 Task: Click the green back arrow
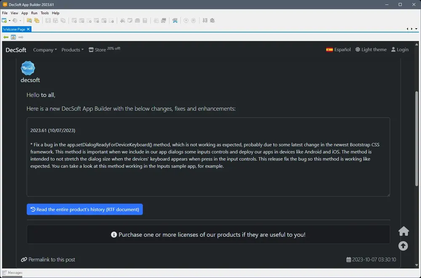tap(6, 37)
